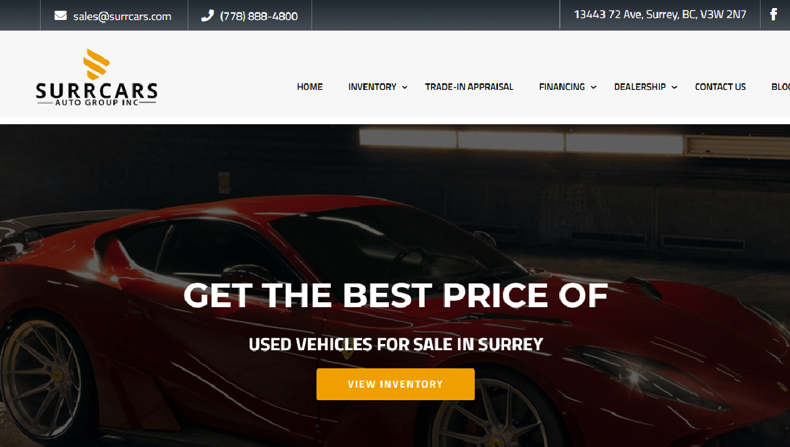
Task: Click the Get The Best Price Of headline
Action: click(395, 295)
